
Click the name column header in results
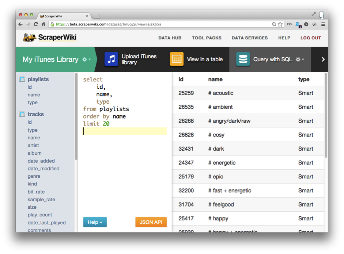pos(215,79)
